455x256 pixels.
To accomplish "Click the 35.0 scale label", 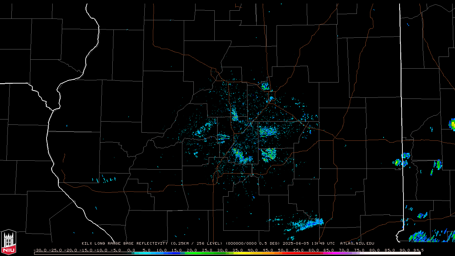I will pyautogui.click(x=238, y=251).
